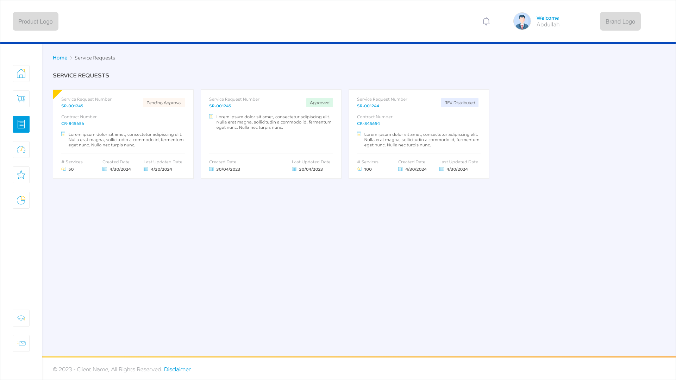Open service request SR-001244 link
676x380 pixels.
[x=368, y=106]
